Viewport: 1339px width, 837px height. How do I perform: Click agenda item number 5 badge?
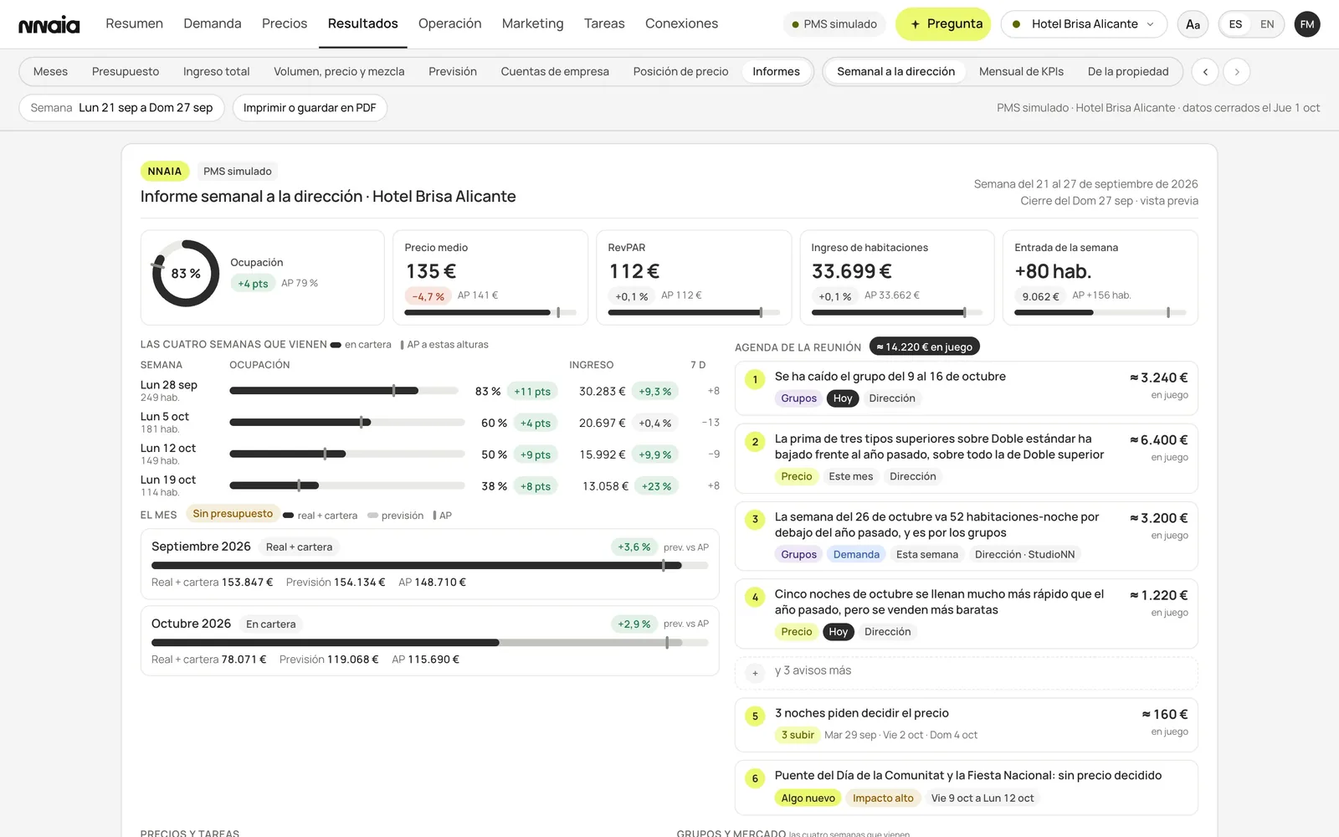755,716
